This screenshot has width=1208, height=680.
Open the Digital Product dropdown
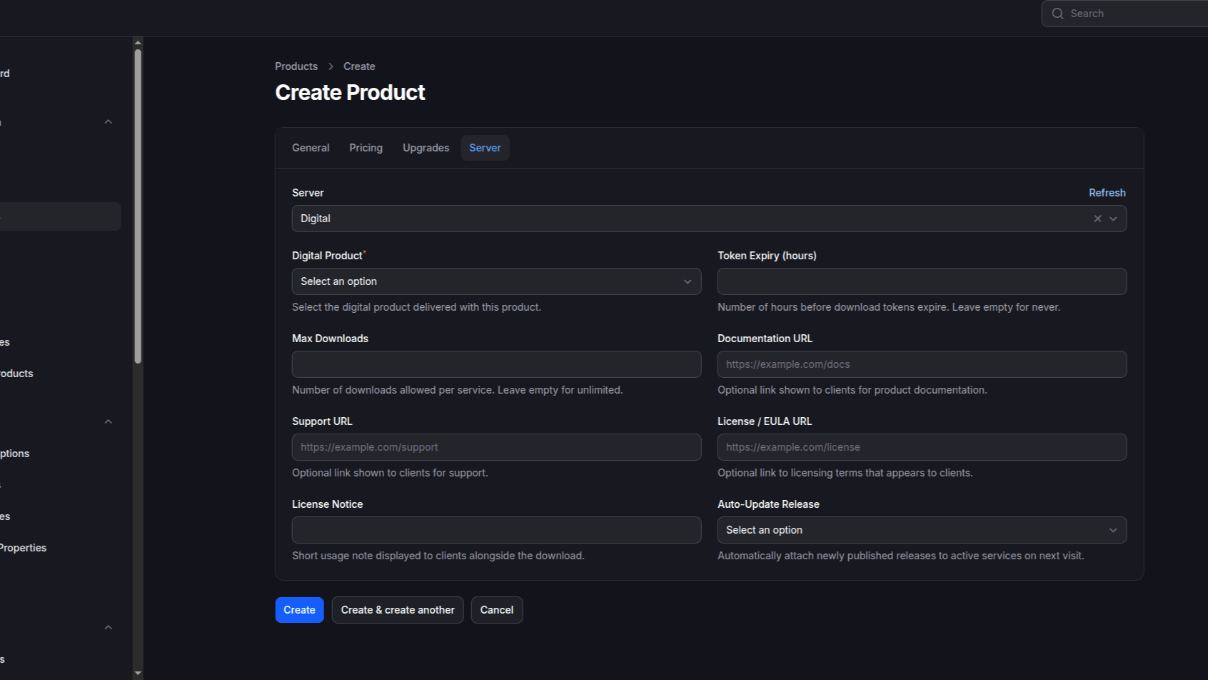pos(496,281)
